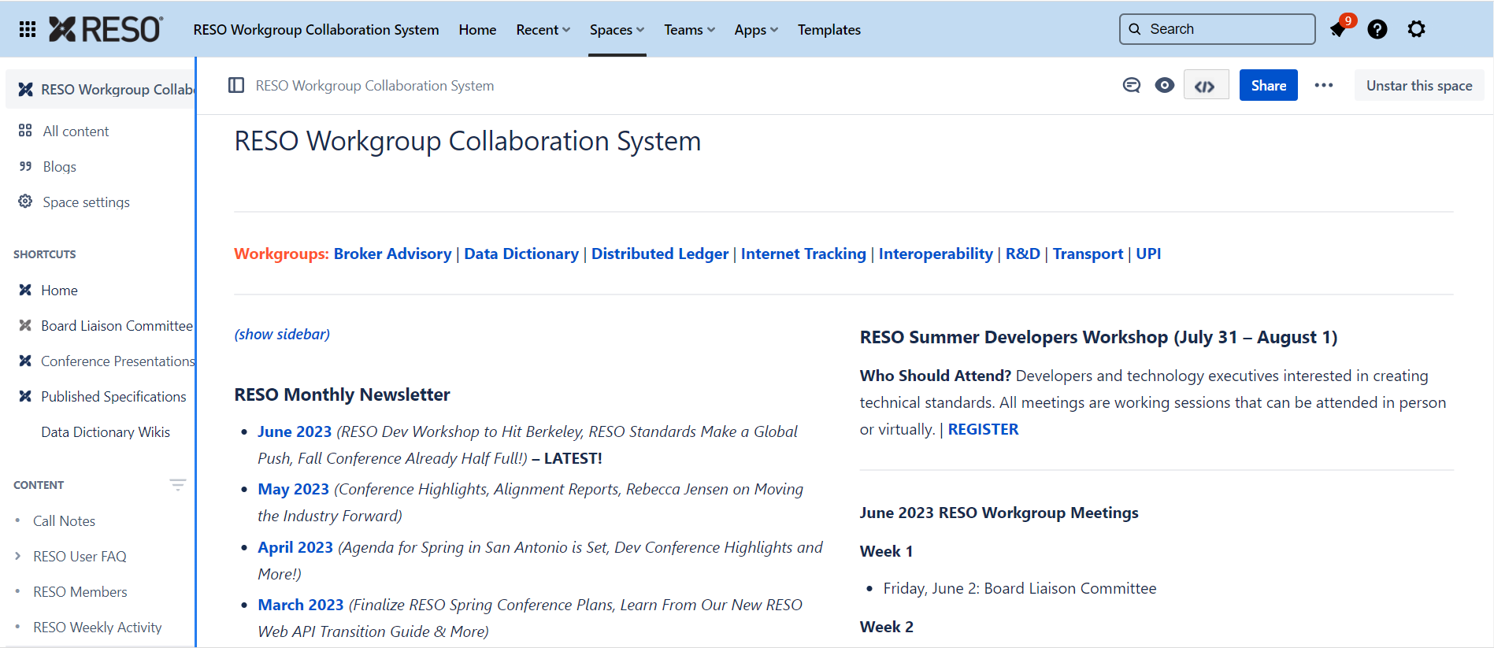Screen dimensions: 1494x648
Task: Click the blue Share button
Action: coord(1268,85)
